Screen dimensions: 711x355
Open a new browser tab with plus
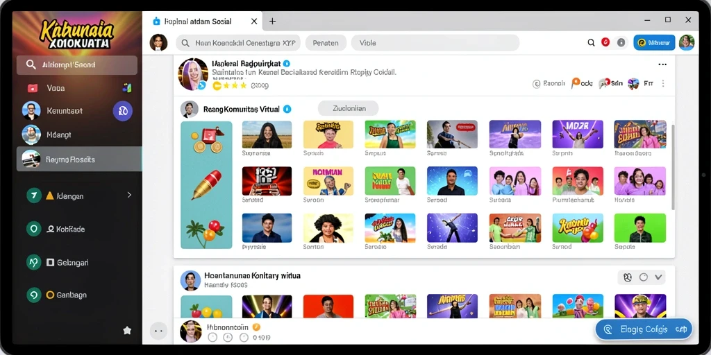tap(272, 21)
